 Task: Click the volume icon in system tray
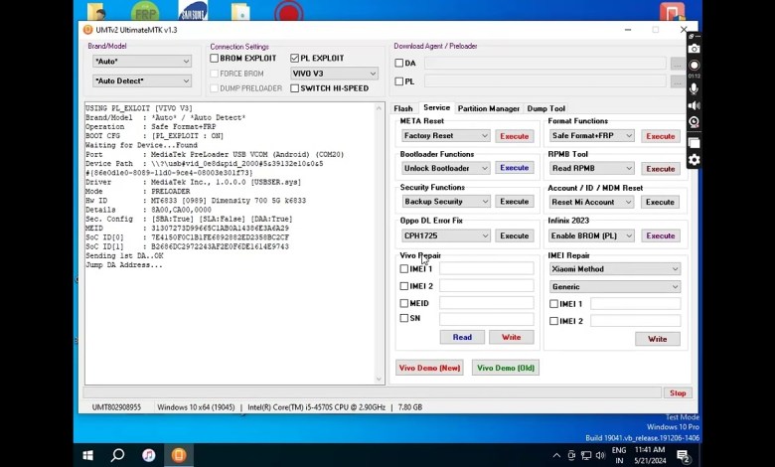(x=600, y=456)
